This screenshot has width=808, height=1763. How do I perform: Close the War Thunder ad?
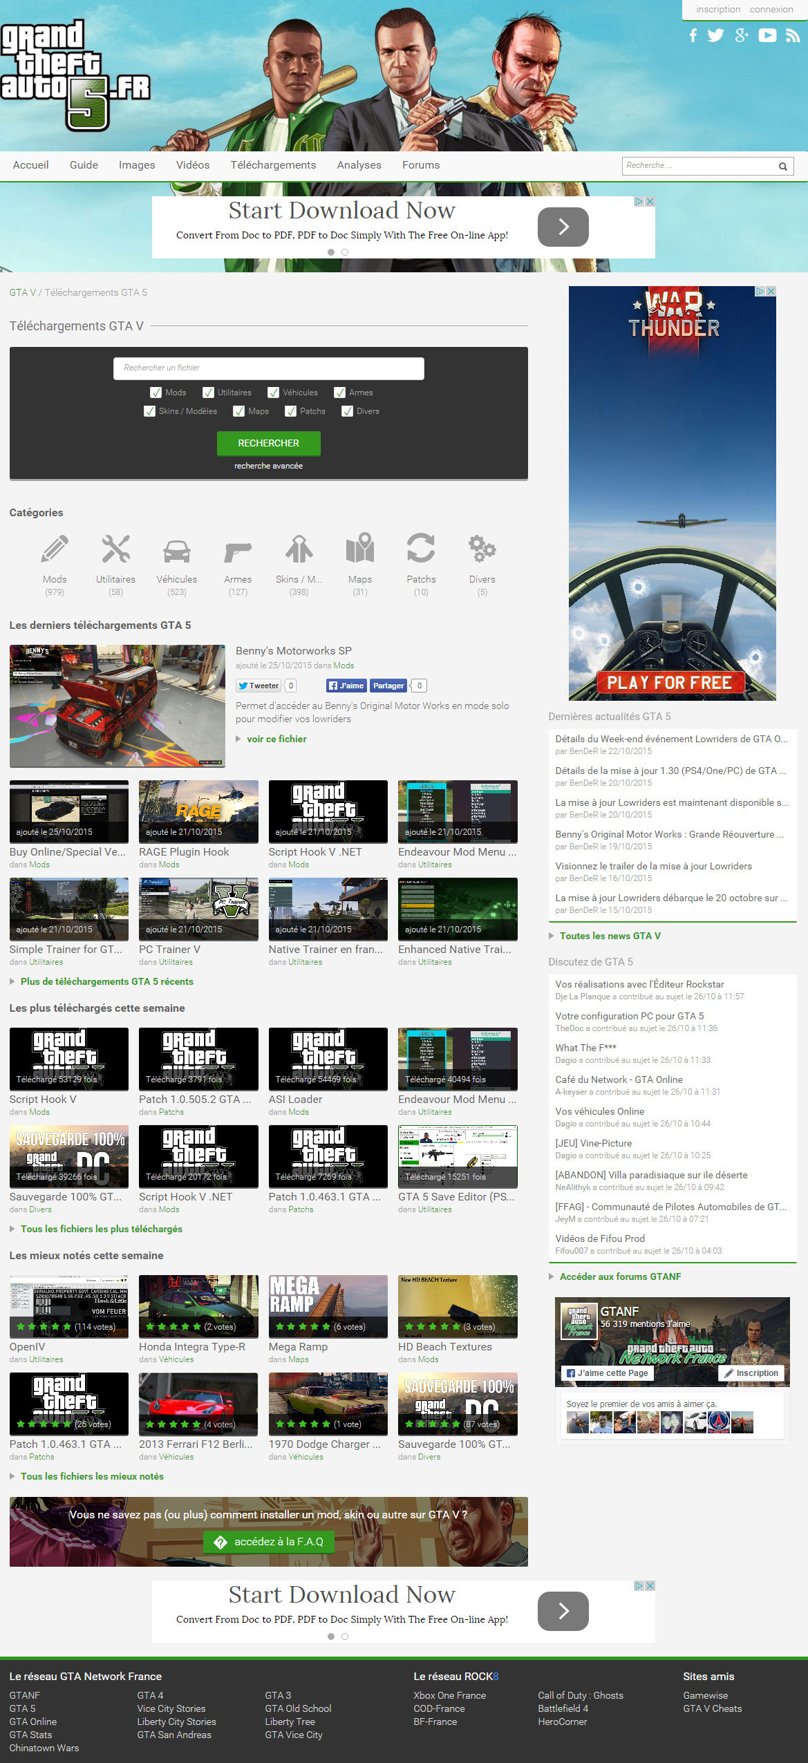tap(771, 292)
